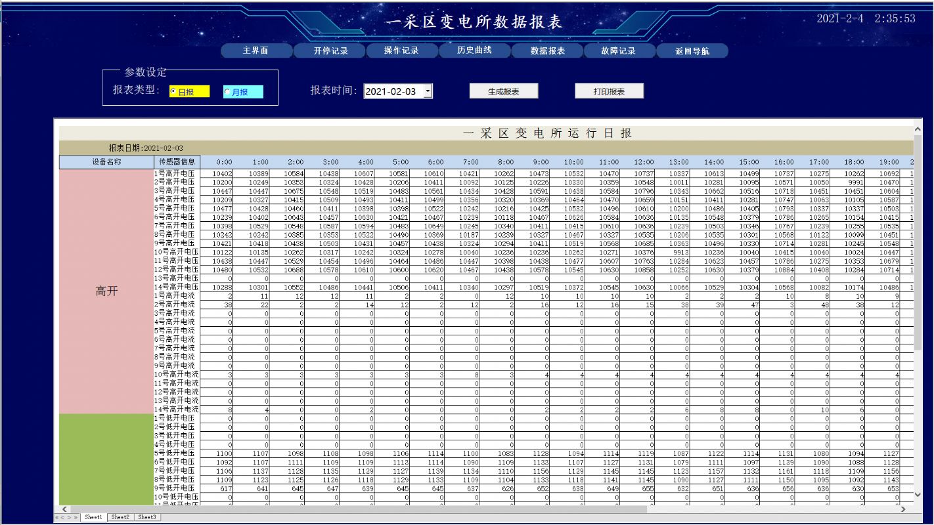Viewport: 934px width, 525px height.
Task: Click the 打印报表 button
Action: [x=610, y=91]
